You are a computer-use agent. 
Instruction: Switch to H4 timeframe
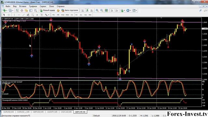tap(76, 15)
